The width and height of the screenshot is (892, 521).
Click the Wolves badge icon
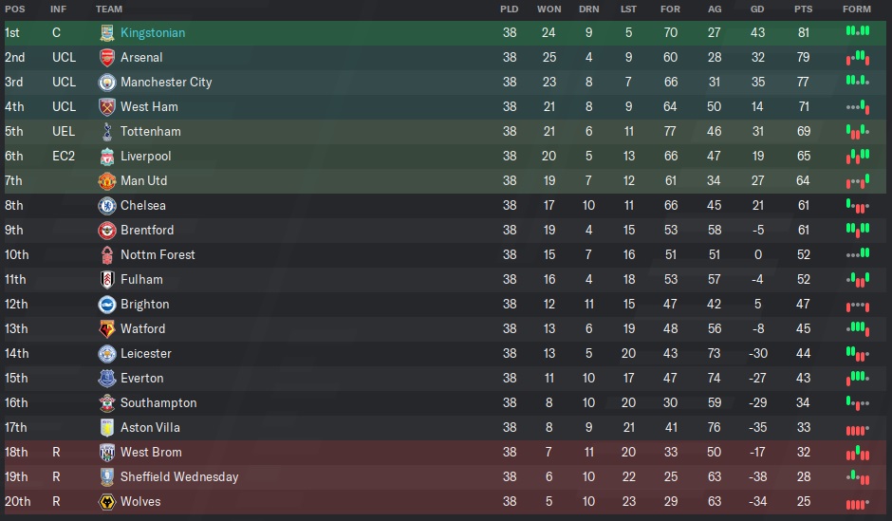107,501
